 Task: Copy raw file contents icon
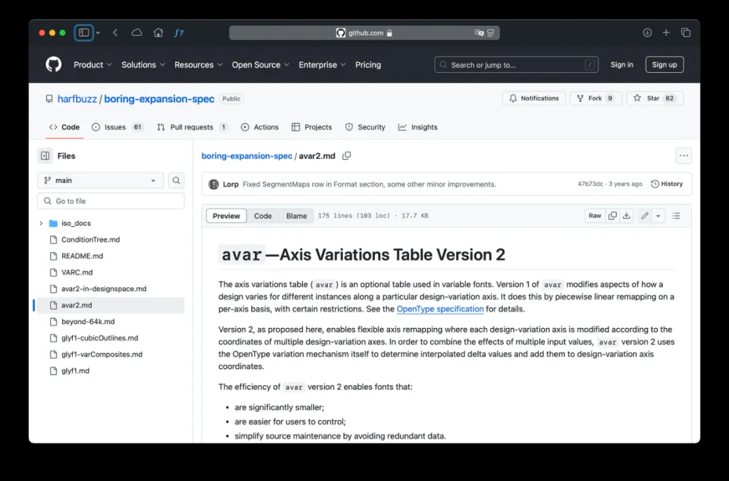point(613,216)
